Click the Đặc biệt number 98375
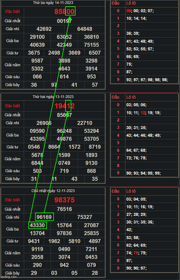 tap(65, 200)
